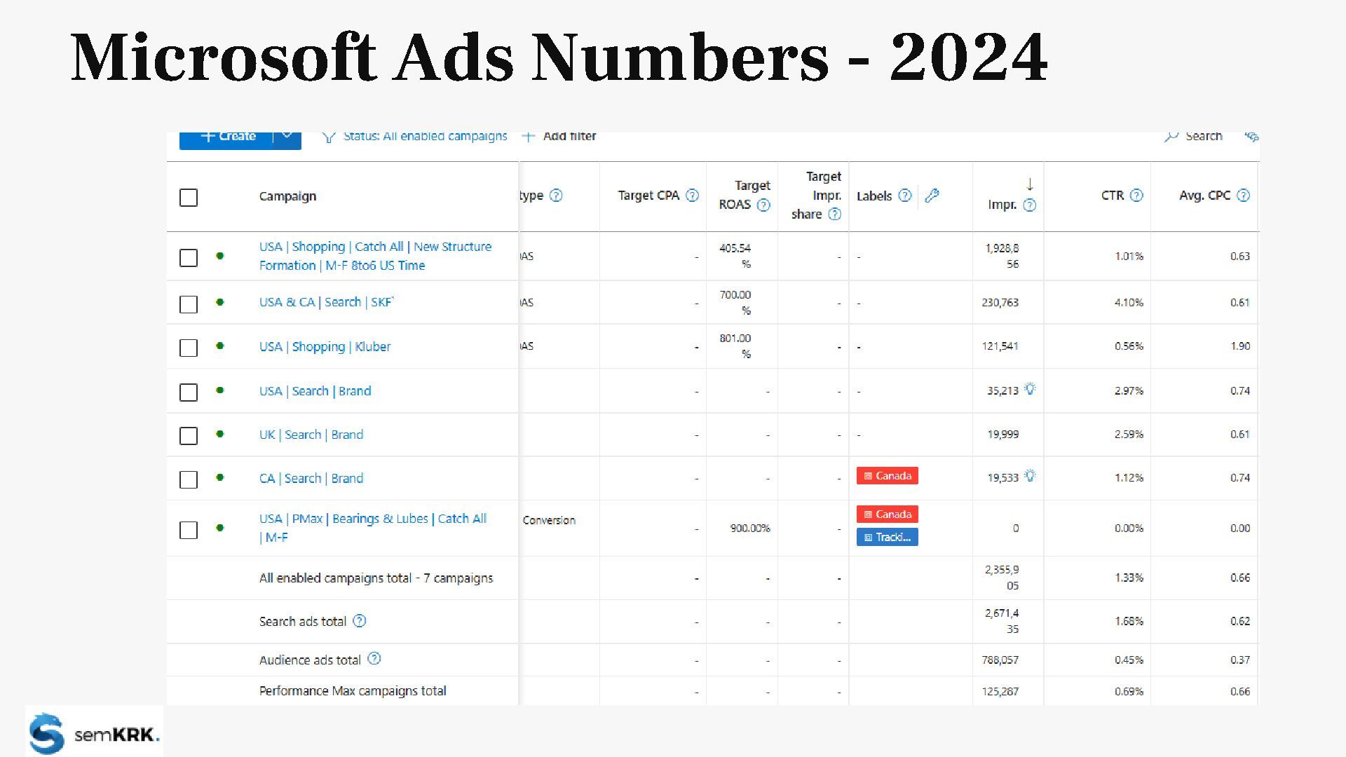Open the USA PMax Bearings & Lubes campaign
The width and height of the screenshot is (1346, 757).
(372, 528)
